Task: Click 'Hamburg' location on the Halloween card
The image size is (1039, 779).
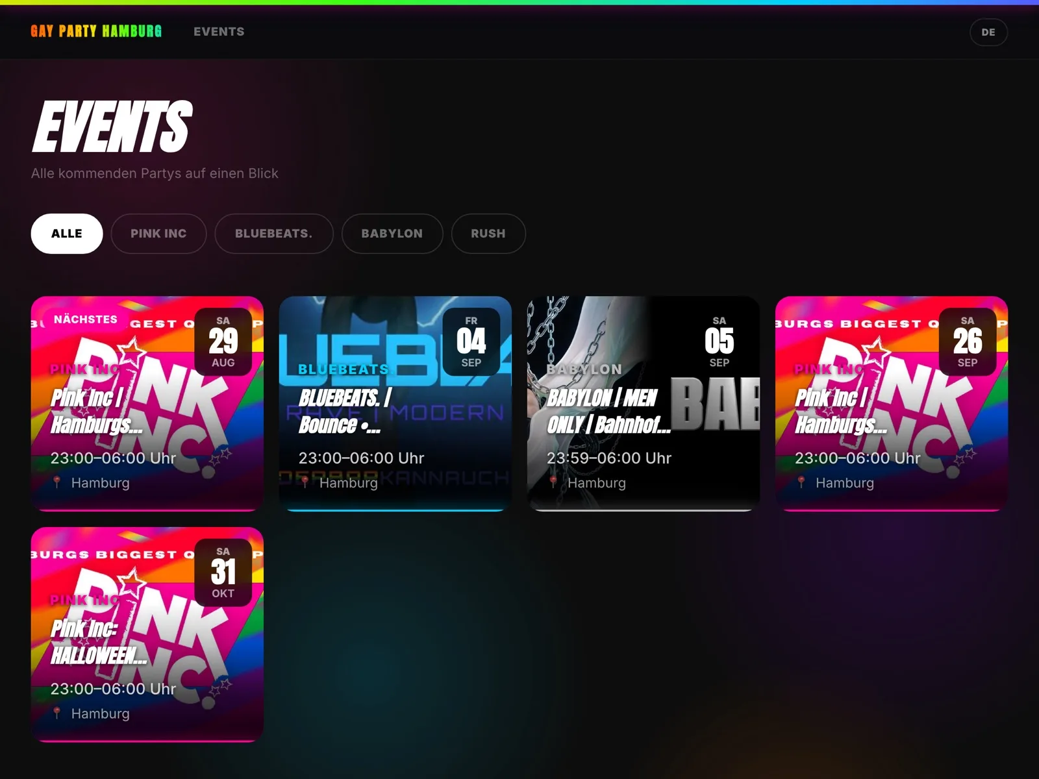Action: (101, 713)
